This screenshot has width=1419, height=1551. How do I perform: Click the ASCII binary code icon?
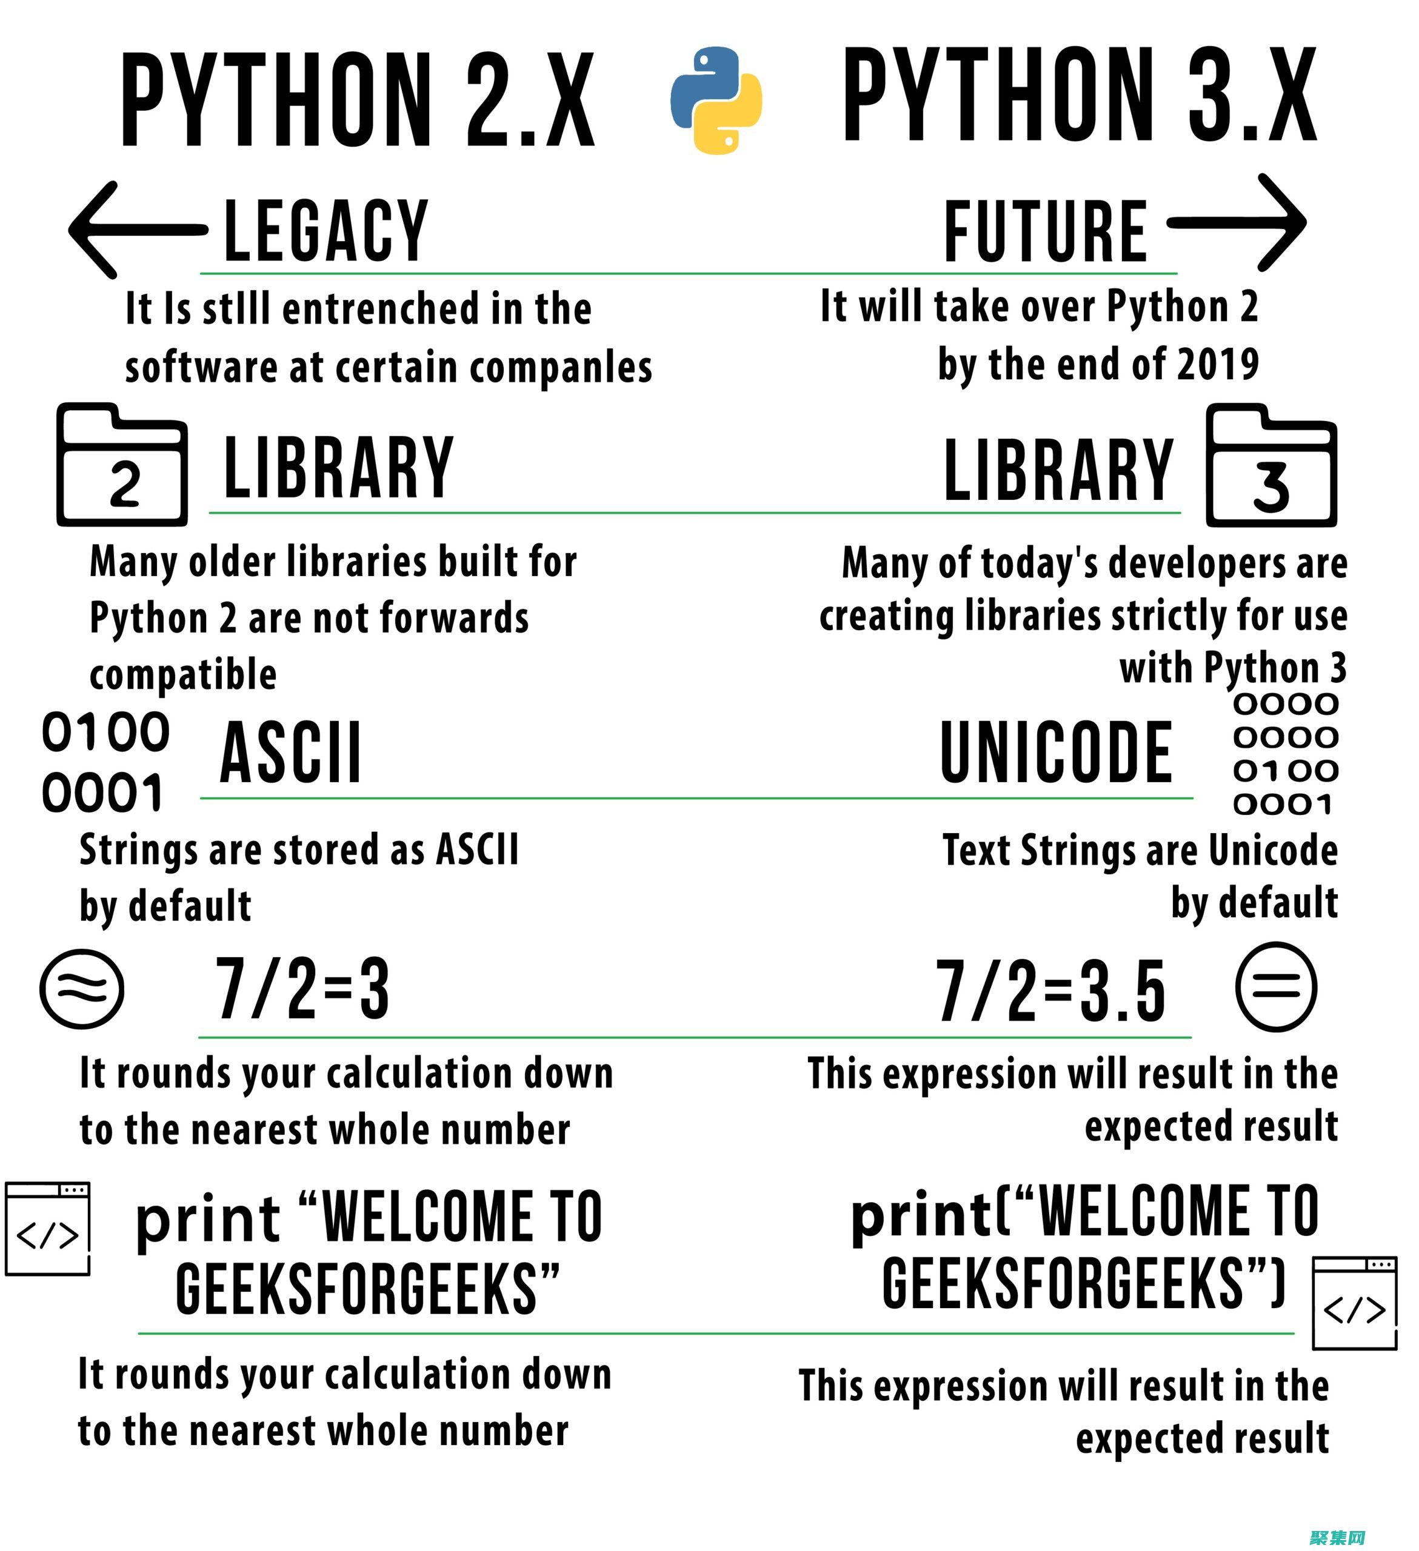pyautogui.click(x=101, y=750)
